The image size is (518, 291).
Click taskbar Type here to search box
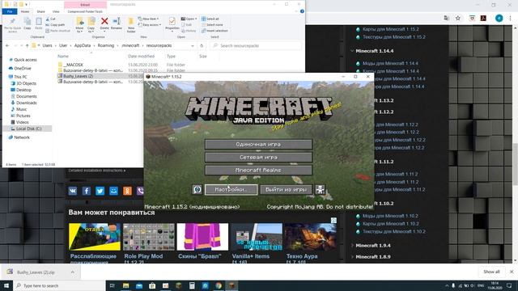(59, 285)
